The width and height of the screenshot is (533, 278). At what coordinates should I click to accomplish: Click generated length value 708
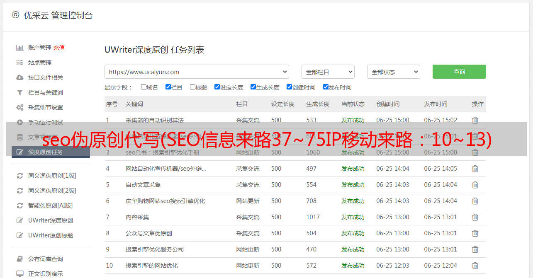(312, 201)
